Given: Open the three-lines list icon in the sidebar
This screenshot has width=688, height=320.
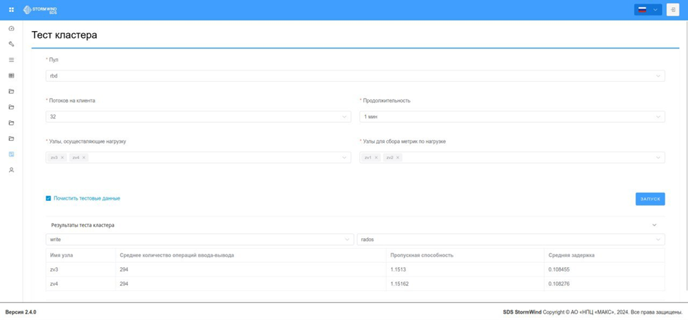Looking at the screenshot, I should pyautogui.click(x=11, y=60).
